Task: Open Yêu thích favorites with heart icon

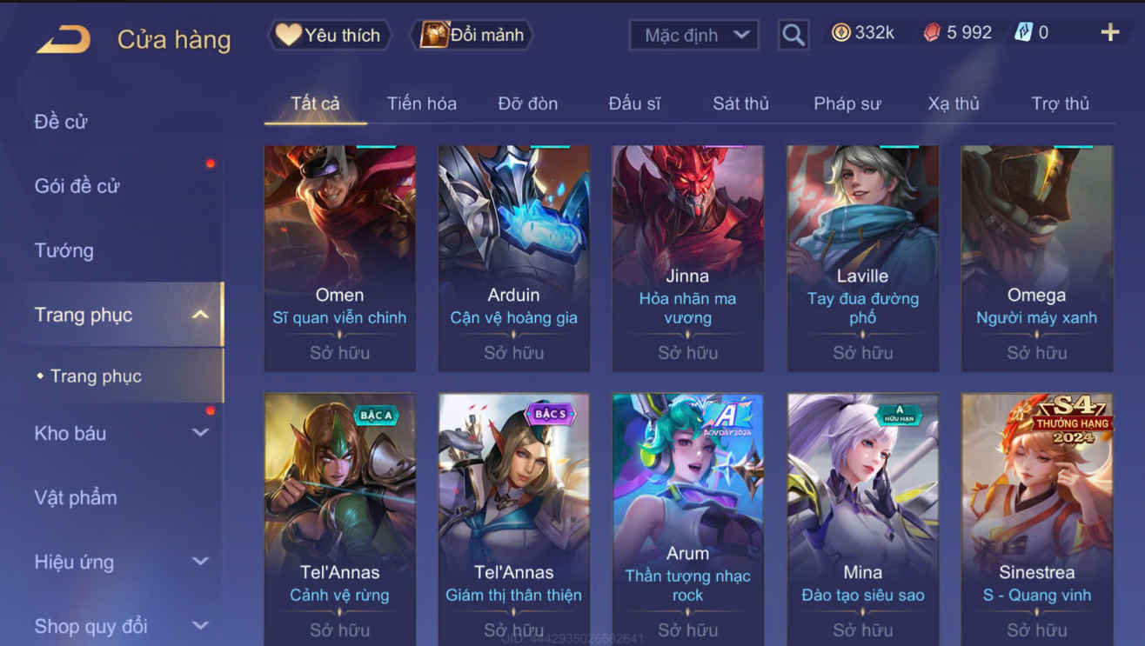Action: pos(328,35)
